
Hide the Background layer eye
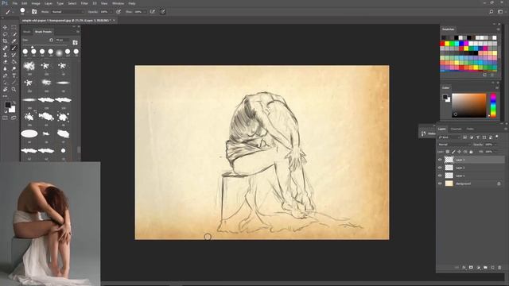pos(440,184)
